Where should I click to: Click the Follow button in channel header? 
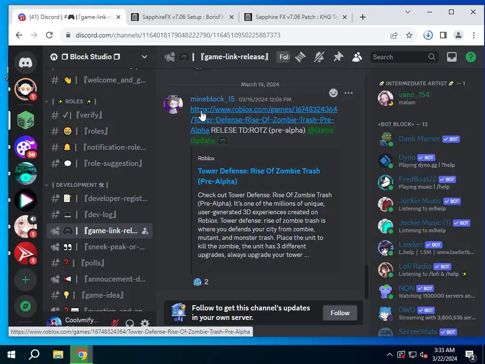click(x=283, y=57)
